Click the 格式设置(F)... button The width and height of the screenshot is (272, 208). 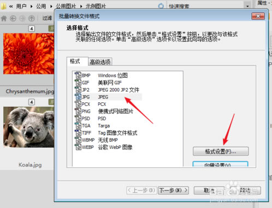tap(221, 152)
